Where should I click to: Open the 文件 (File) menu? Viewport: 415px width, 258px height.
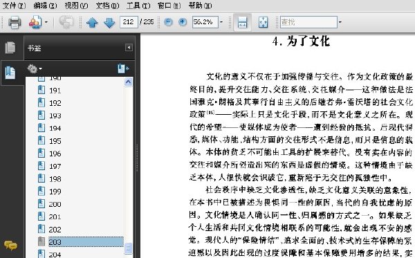point(14,6)
